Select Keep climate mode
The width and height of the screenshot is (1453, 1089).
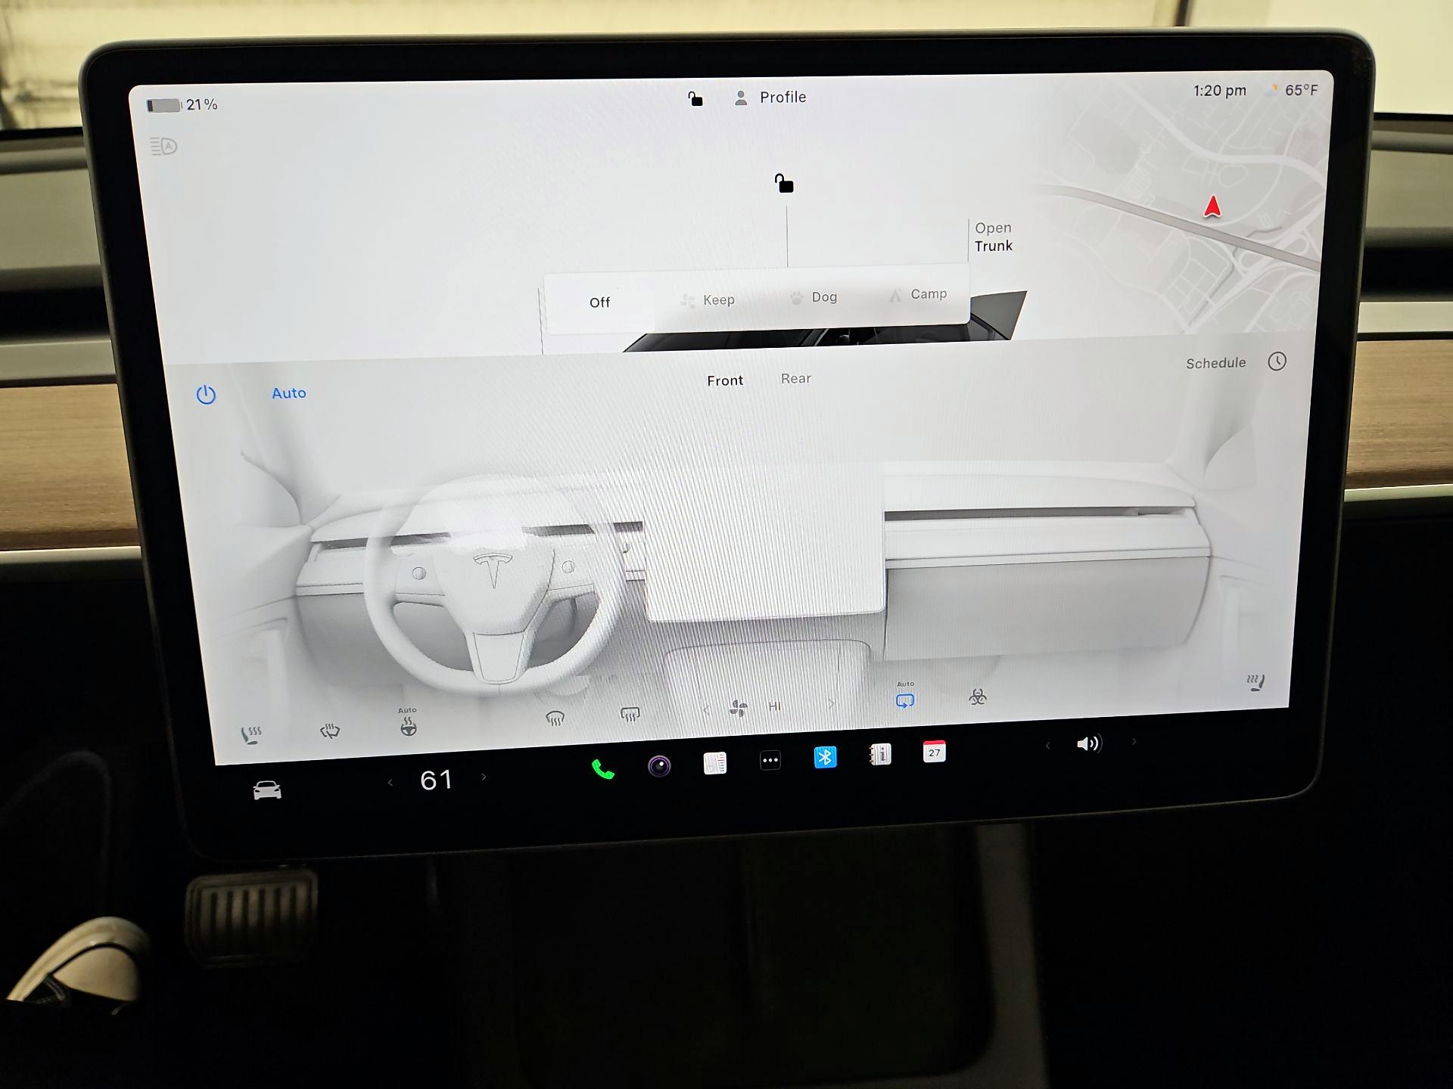coord(708,300)
